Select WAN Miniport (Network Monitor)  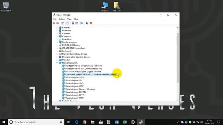(80, 89)
